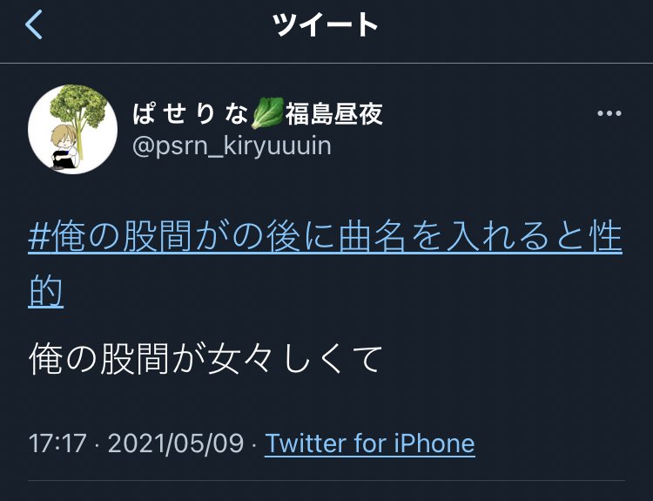Open the Twitter for iPhone source link
Screen dimensions: 653x501
coord(370,443)
